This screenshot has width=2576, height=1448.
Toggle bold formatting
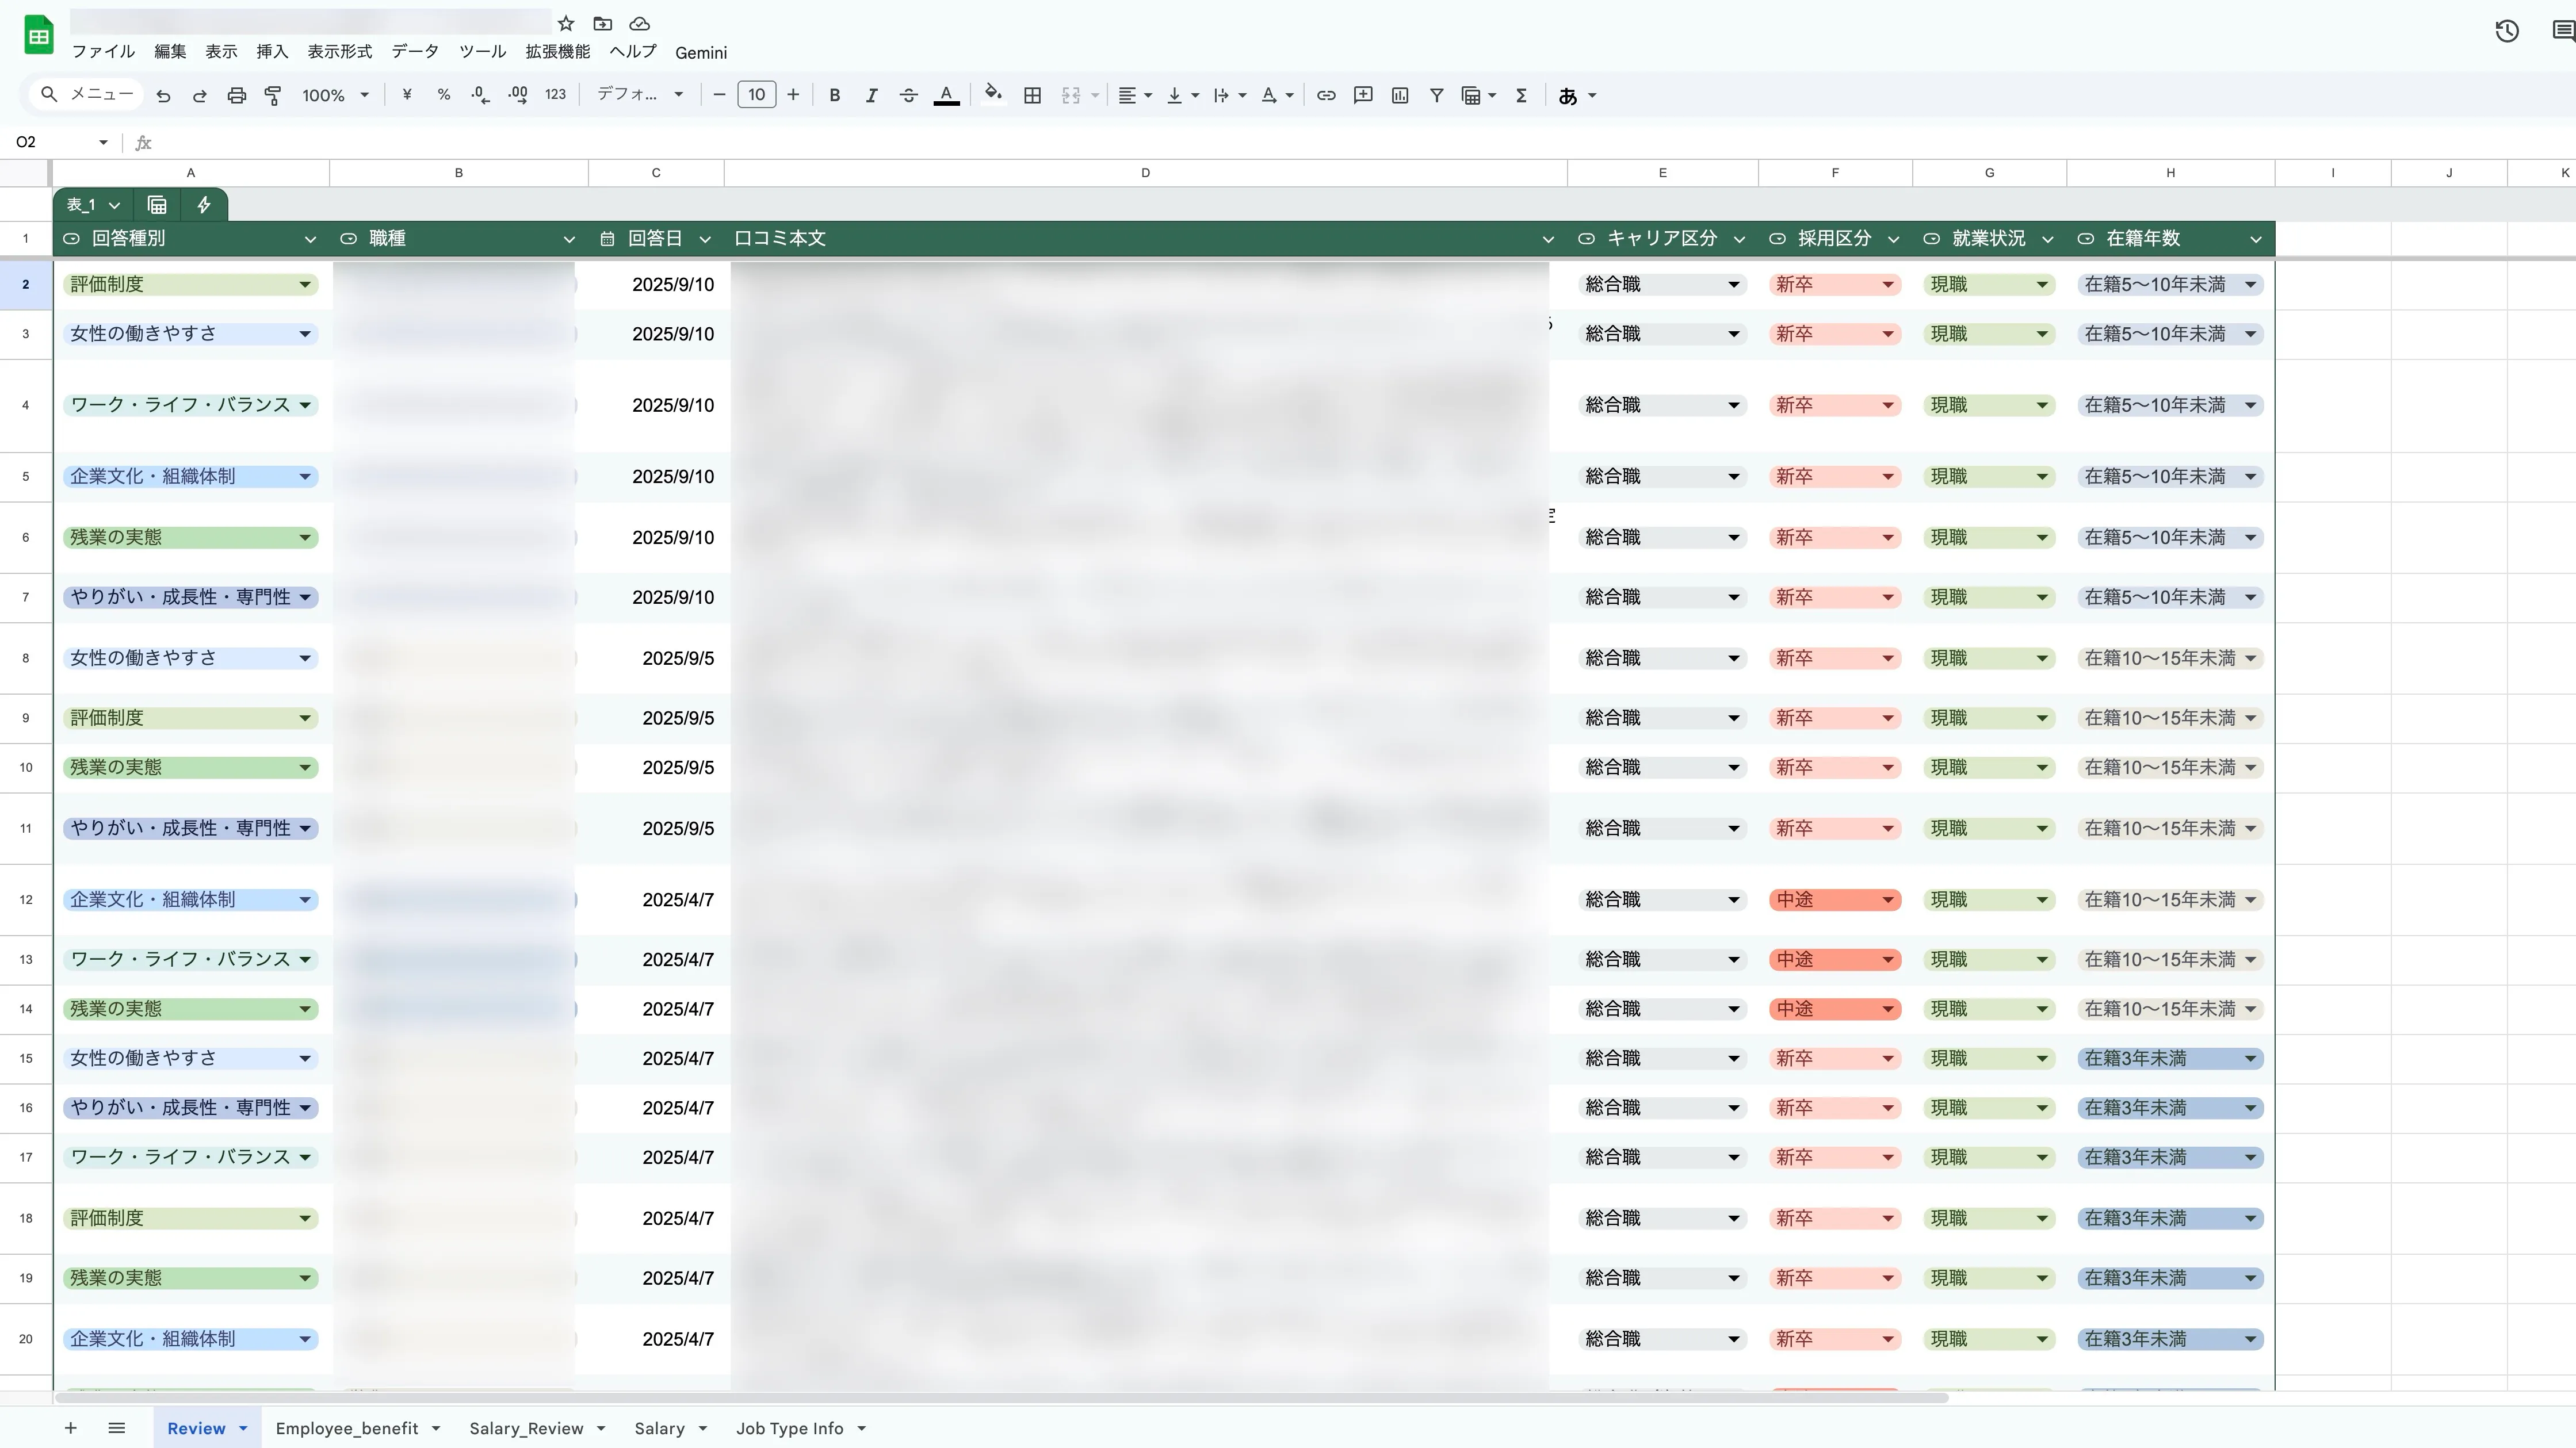coord(834,96)
